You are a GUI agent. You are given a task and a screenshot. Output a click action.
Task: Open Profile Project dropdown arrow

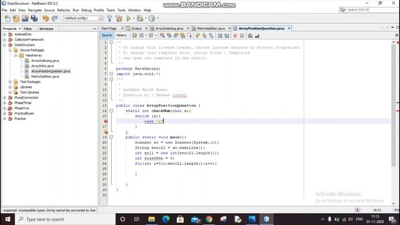tap(157, 18)
